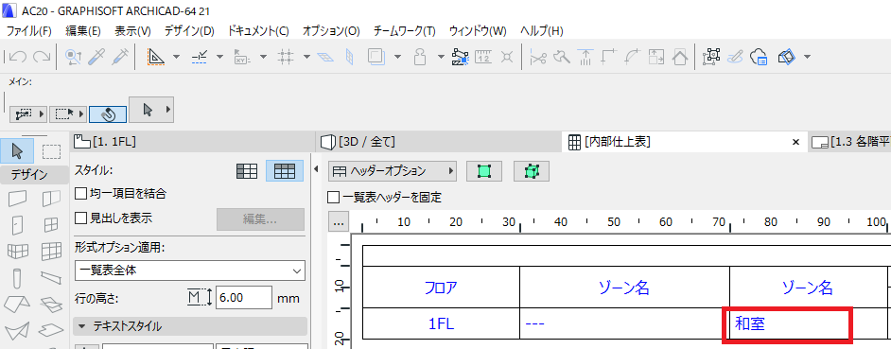Click the second green select-cells button
Viewport: 891px width, 349px height.
[532, 170]
